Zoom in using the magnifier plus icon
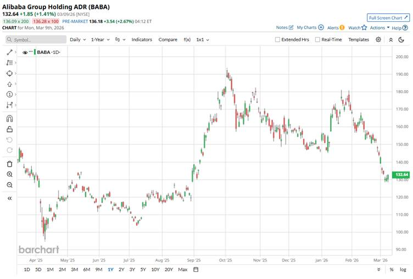 pos(9,175)
